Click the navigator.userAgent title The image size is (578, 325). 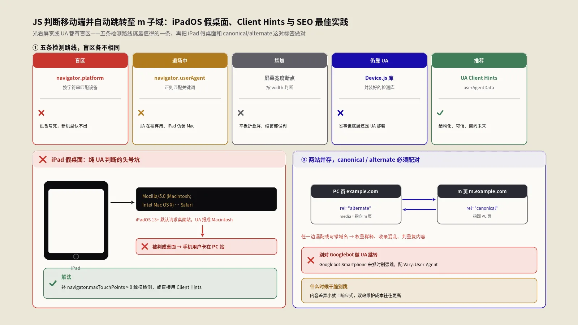180,78
